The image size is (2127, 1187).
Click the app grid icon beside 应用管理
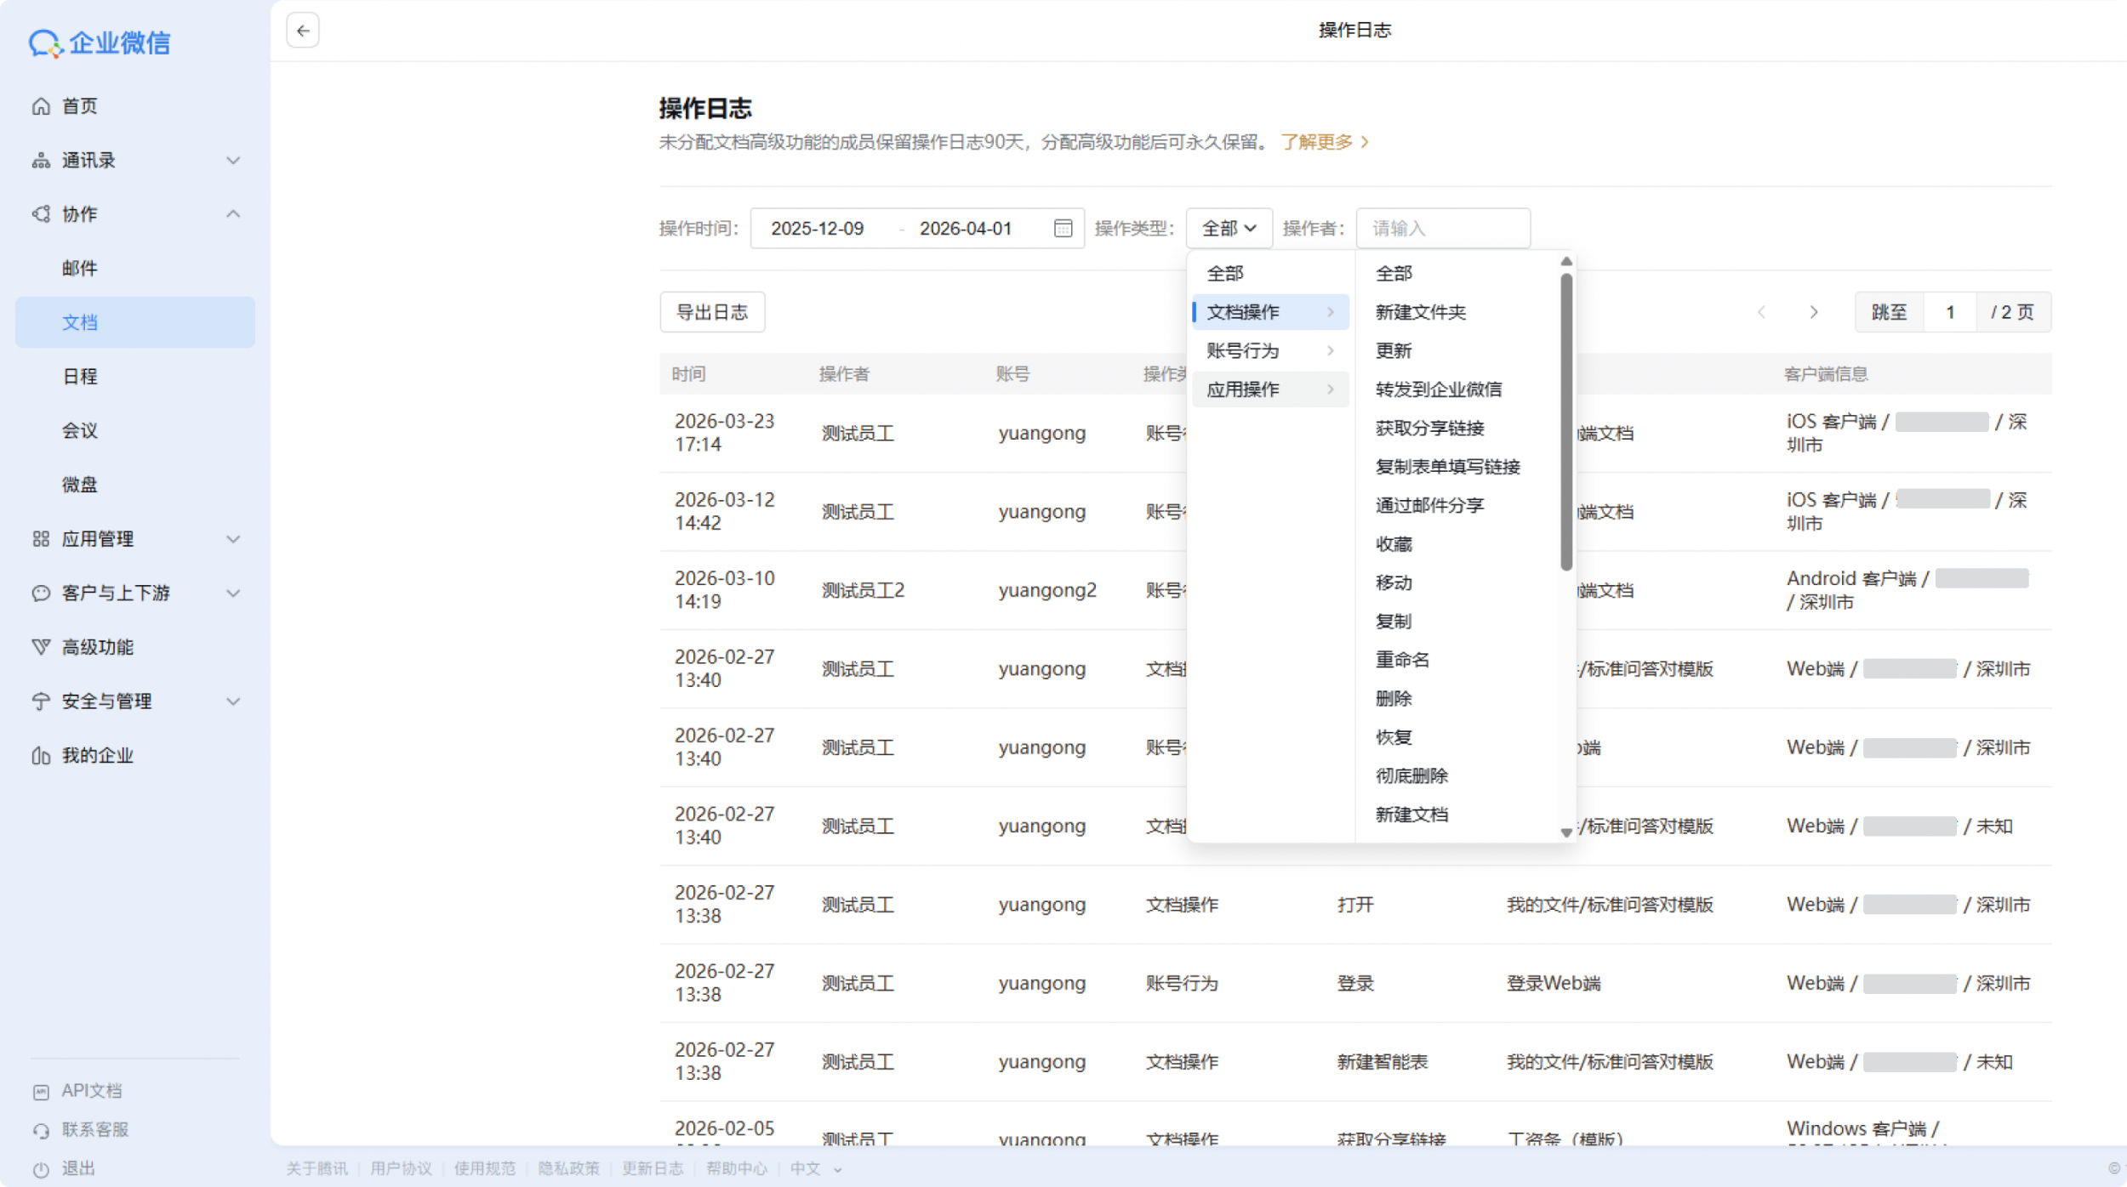41,539
